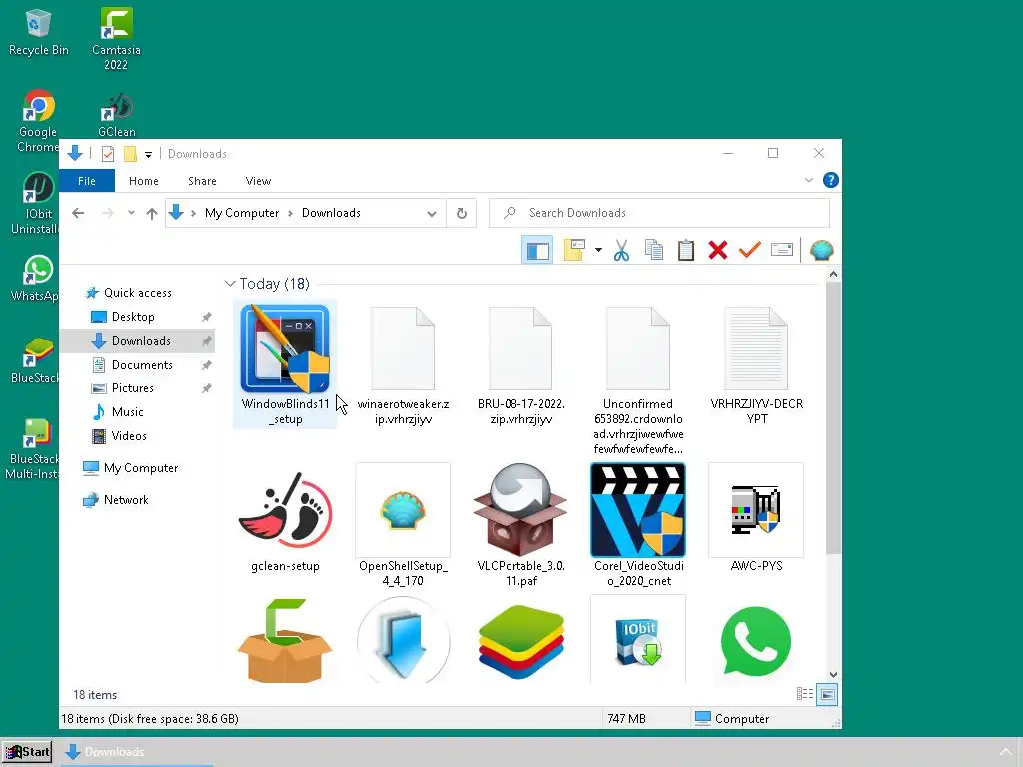This screenshot has height=767, width=1023.
Task: Open Explorer help question mark
Action: coord(830,180)
